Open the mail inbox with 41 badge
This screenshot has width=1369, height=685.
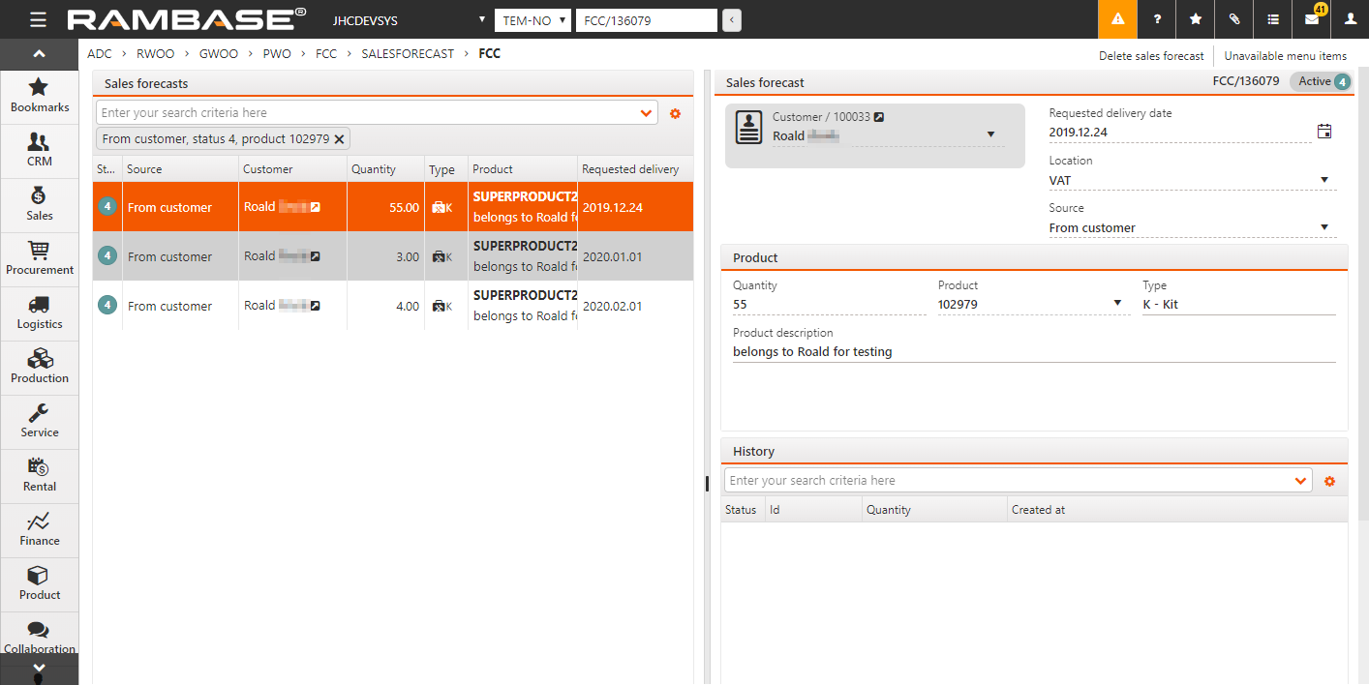(x=1311, y=19)
